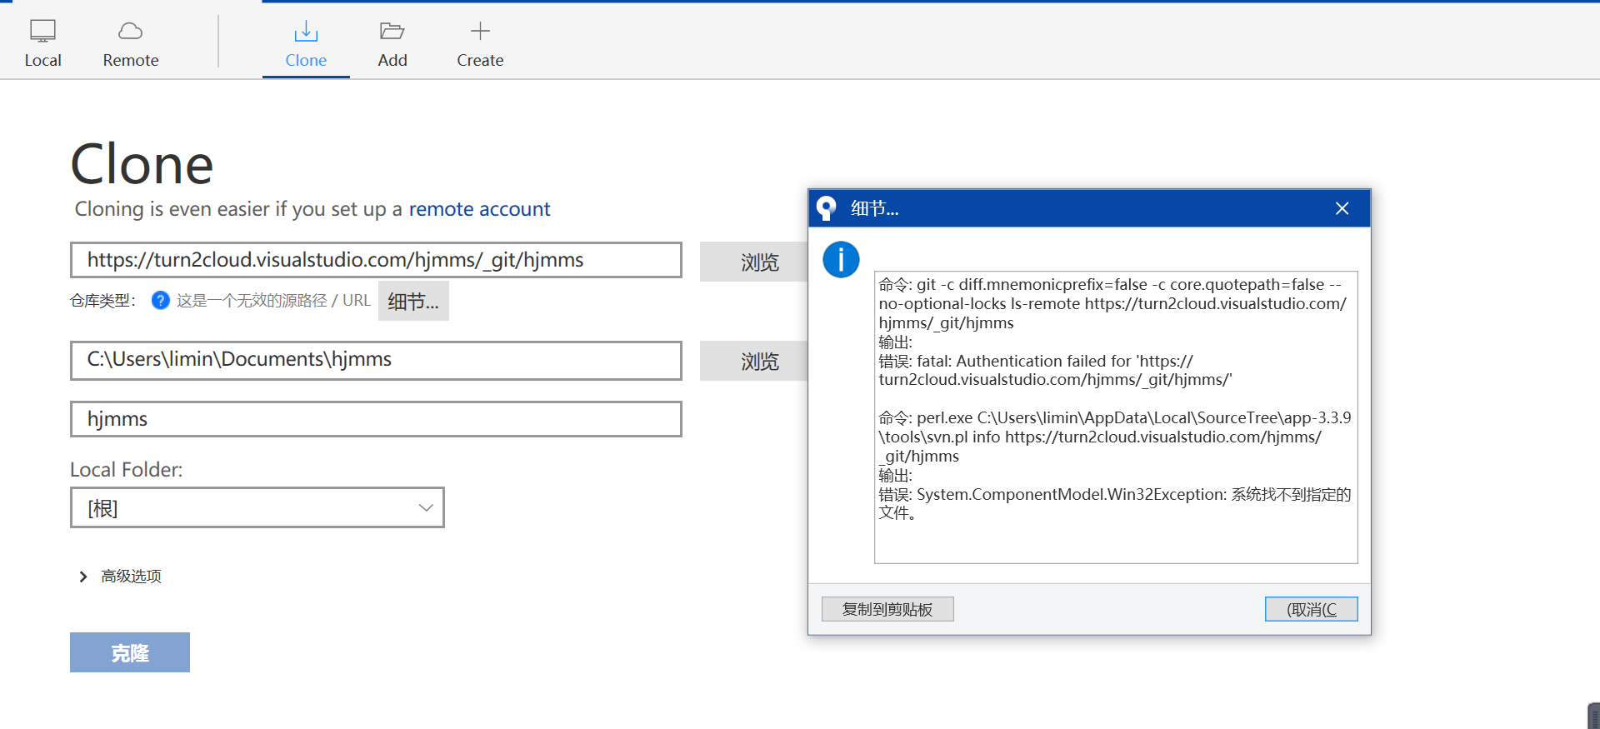
Task: Open the Remote cloud icon
Action: [131, 31]
